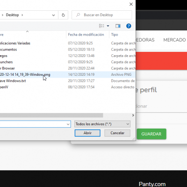Image resolution: width=187 pixels, height=187 pixels.
Task: Focus the Buscar en Desktop search field
Action: coord(102,15)
